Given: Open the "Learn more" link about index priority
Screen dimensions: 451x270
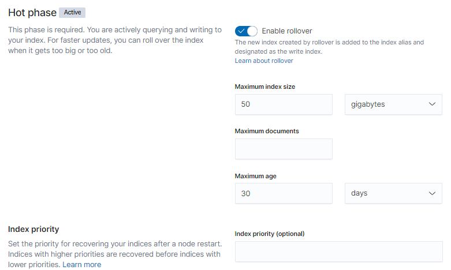Looking at the screenshot, I should (82, 264).
